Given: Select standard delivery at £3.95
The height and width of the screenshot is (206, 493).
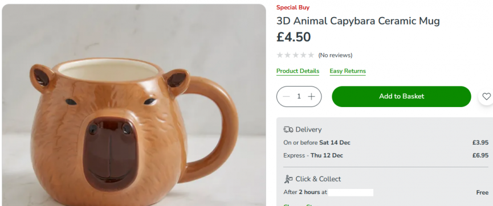Looking at the screenshot, I should [386, 143].
